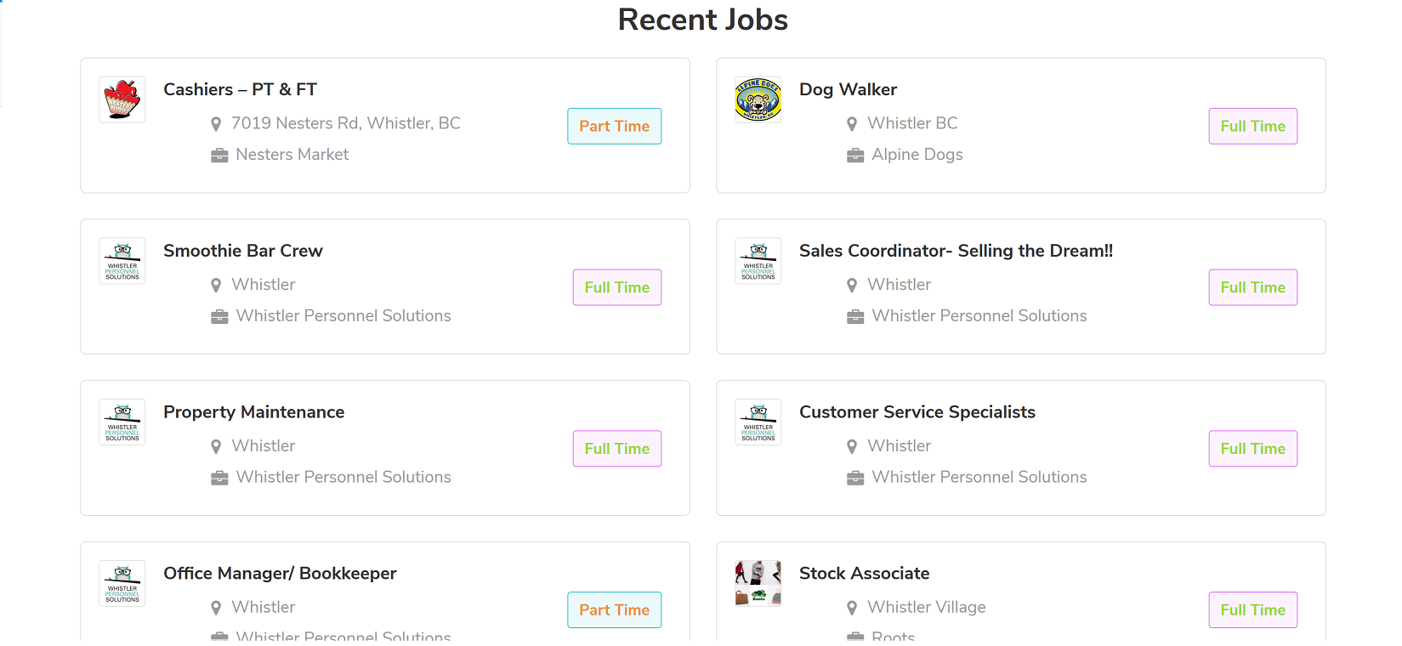1402x646 pixels.
Task: Click the Whistler location text under Property Maintenance
Action: [x=262, y=445]
